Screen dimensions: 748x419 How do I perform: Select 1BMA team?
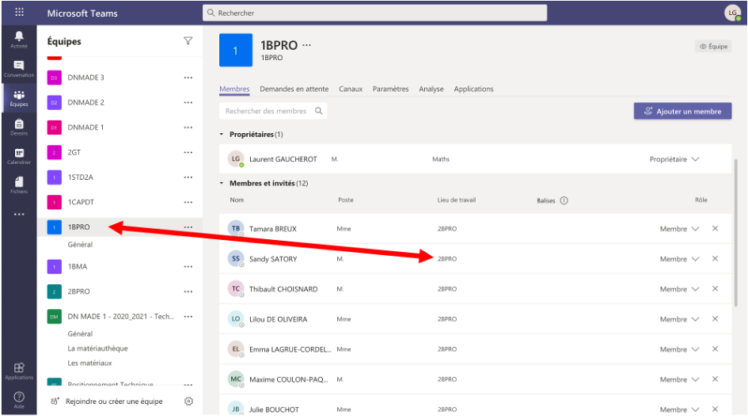[78, 267]
